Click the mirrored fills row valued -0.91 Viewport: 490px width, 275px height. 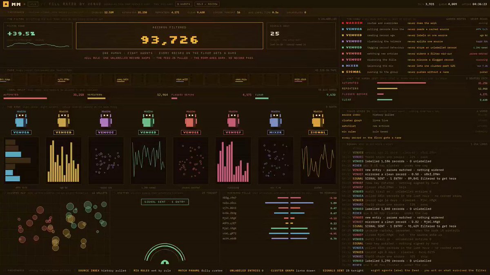[x=280, y=233]
